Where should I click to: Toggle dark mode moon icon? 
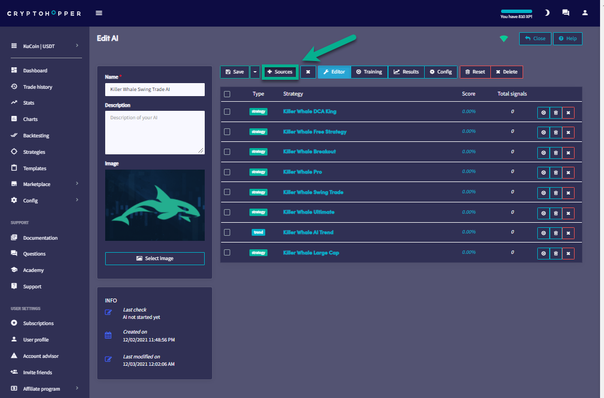coord(547,12)
